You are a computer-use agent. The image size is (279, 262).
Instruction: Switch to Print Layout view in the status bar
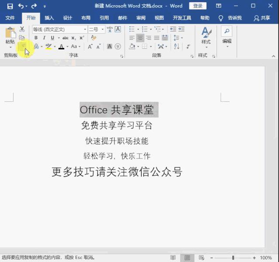[187, 258]
